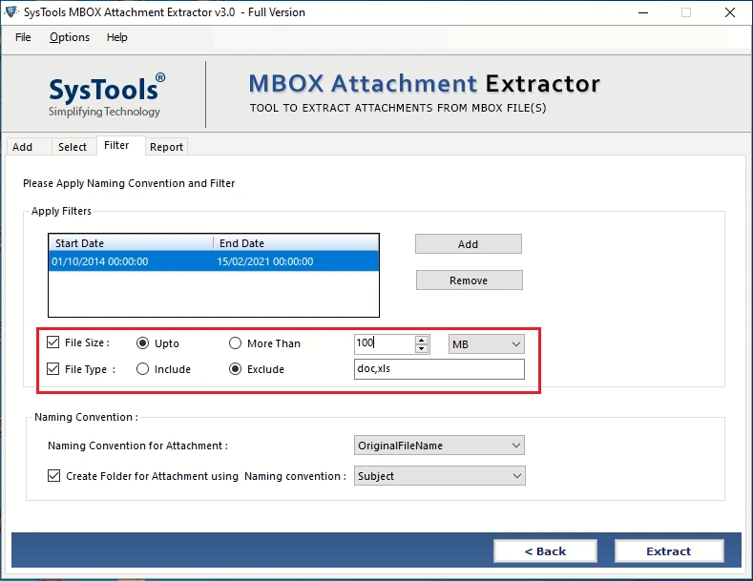Decrease file size with spinner down arrow
The width and height of the screenshot is (753, 581).
point(422,348)
